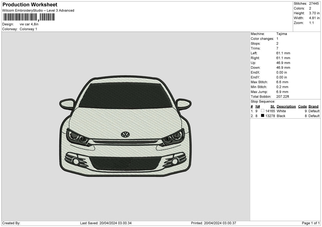Click the 'Created By:' footer label
The image size is (322, 227).
click(11, 223)
